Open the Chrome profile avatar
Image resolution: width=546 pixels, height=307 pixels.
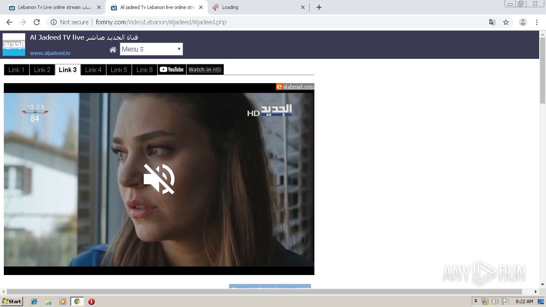click(x=523, y=22)
